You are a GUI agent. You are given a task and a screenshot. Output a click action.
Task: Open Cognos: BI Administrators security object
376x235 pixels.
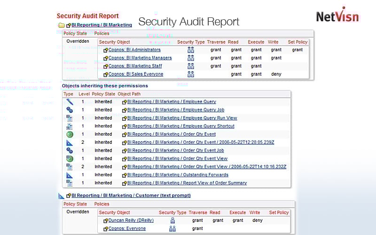click(134, 50)
